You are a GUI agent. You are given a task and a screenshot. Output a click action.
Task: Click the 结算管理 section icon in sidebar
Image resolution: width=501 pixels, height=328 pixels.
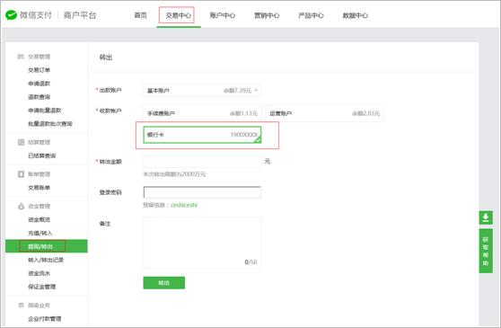pyautogui.click(x=21, y=142)
